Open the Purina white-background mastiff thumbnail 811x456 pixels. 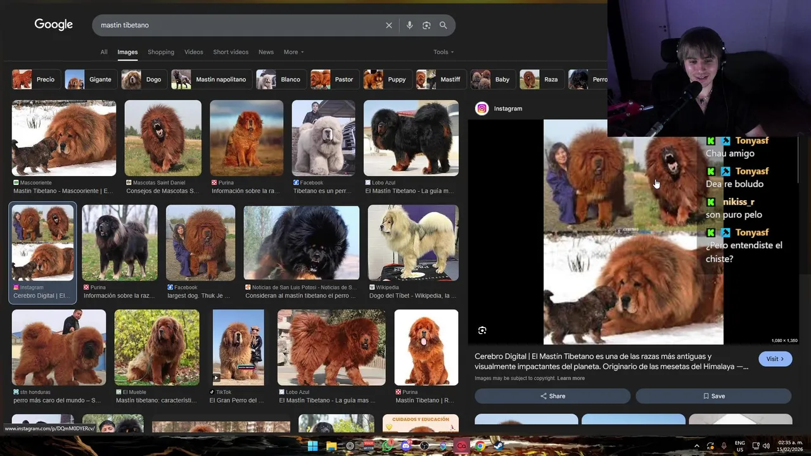pos(426,347)
